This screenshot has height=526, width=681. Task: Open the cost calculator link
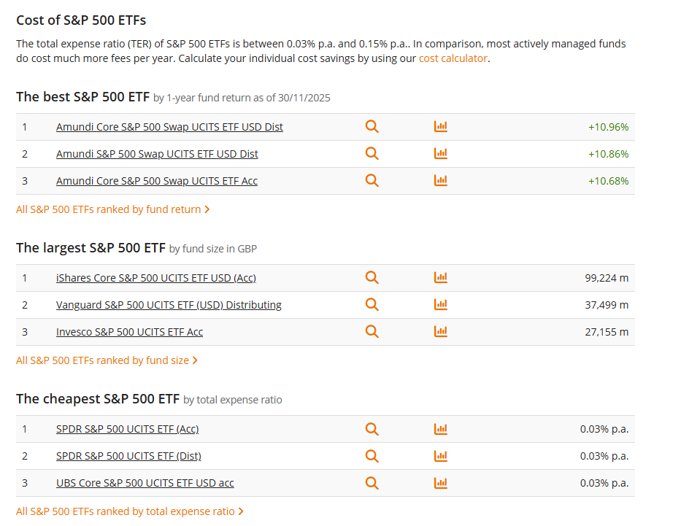tap(453, 58)
